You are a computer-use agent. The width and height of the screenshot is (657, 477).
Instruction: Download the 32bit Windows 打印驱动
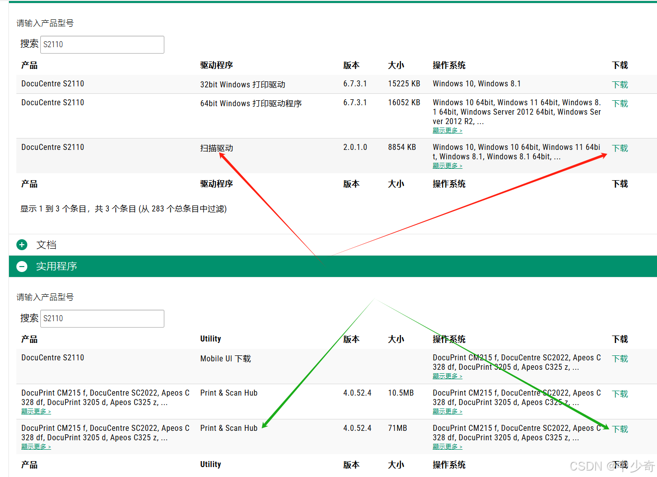tap(620, 85)
